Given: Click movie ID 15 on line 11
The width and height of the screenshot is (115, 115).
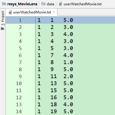Looking at the screenshot, I should [x=54, y=90].
